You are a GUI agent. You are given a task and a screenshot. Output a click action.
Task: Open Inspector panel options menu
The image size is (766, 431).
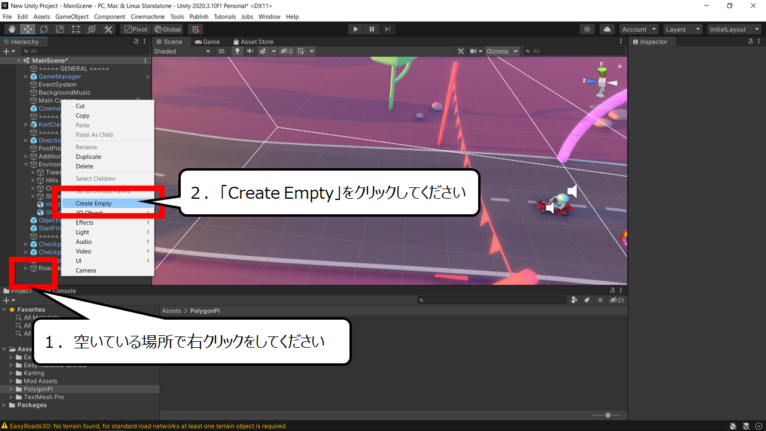[759, 42]
